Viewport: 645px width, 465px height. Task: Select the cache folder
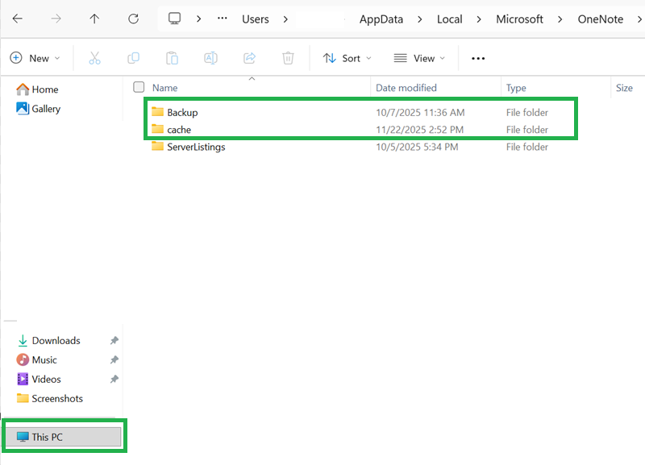(179, 130)
